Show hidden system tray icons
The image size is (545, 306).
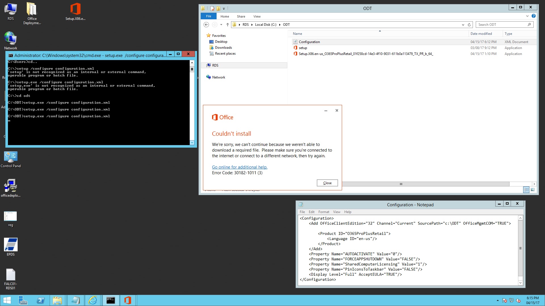tap(498, 300)
